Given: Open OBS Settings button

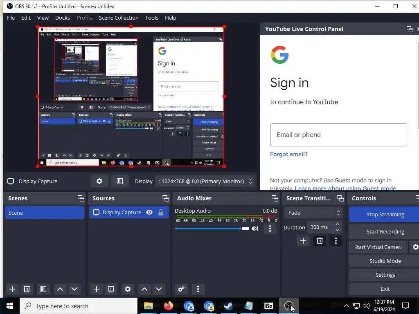Looking at the screenshot, I should pos(385,275).
